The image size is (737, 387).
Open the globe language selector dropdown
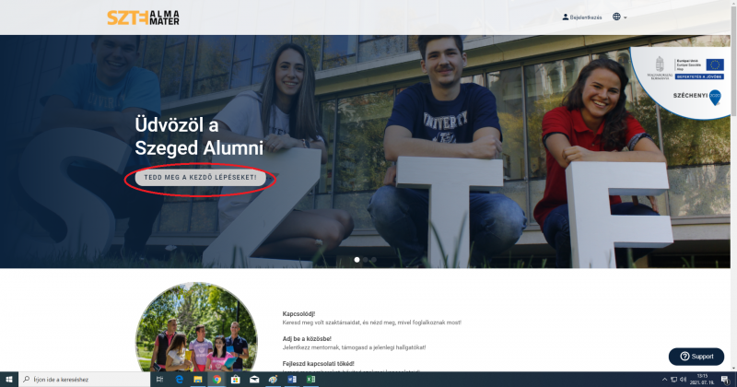[x=619, y=17]
